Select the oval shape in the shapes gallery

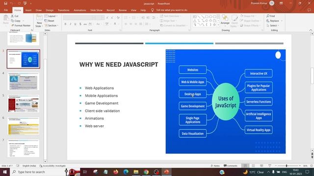tap(210, 17)
